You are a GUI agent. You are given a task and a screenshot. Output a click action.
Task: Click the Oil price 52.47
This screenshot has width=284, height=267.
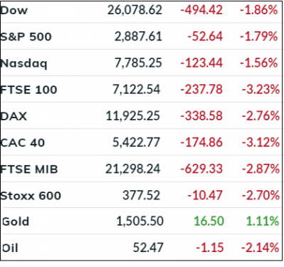pos(148,248)
